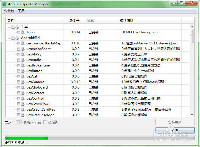200x147 pixels.
Task: Check the 工具 group checkbox
Action: click(13, 27)
